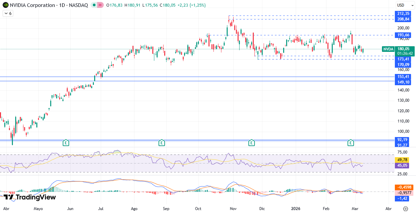Click the 92,19 price level label
Image resolution: width=416 pixels, height=213 pixels.
tap(403, 140)
